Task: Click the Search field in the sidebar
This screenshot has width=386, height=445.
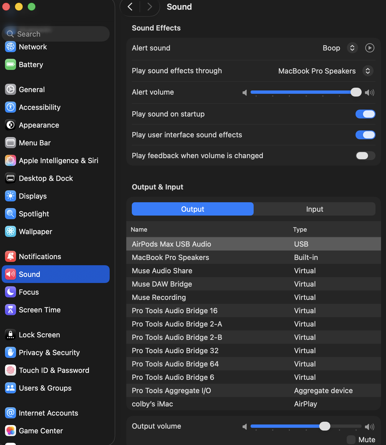Action: point(56,34)
